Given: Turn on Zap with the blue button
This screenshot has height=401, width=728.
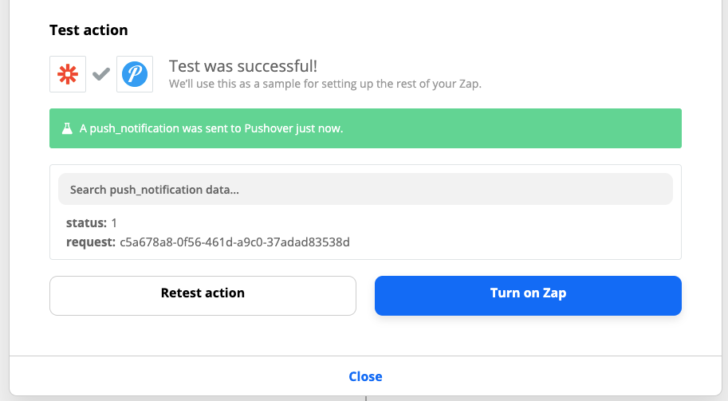Looking at the screenshot, I should point(528,293).
